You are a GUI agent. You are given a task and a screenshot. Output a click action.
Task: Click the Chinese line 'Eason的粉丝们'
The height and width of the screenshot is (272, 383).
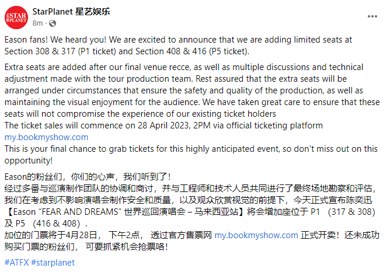33,177
